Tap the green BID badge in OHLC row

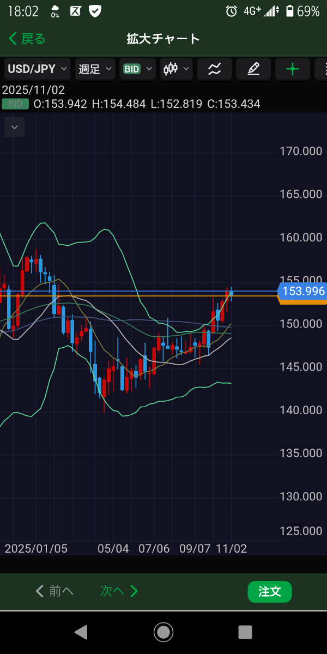[x=15, y=104]
